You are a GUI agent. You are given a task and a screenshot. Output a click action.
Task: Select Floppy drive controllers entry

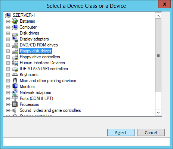click(40, 57)
